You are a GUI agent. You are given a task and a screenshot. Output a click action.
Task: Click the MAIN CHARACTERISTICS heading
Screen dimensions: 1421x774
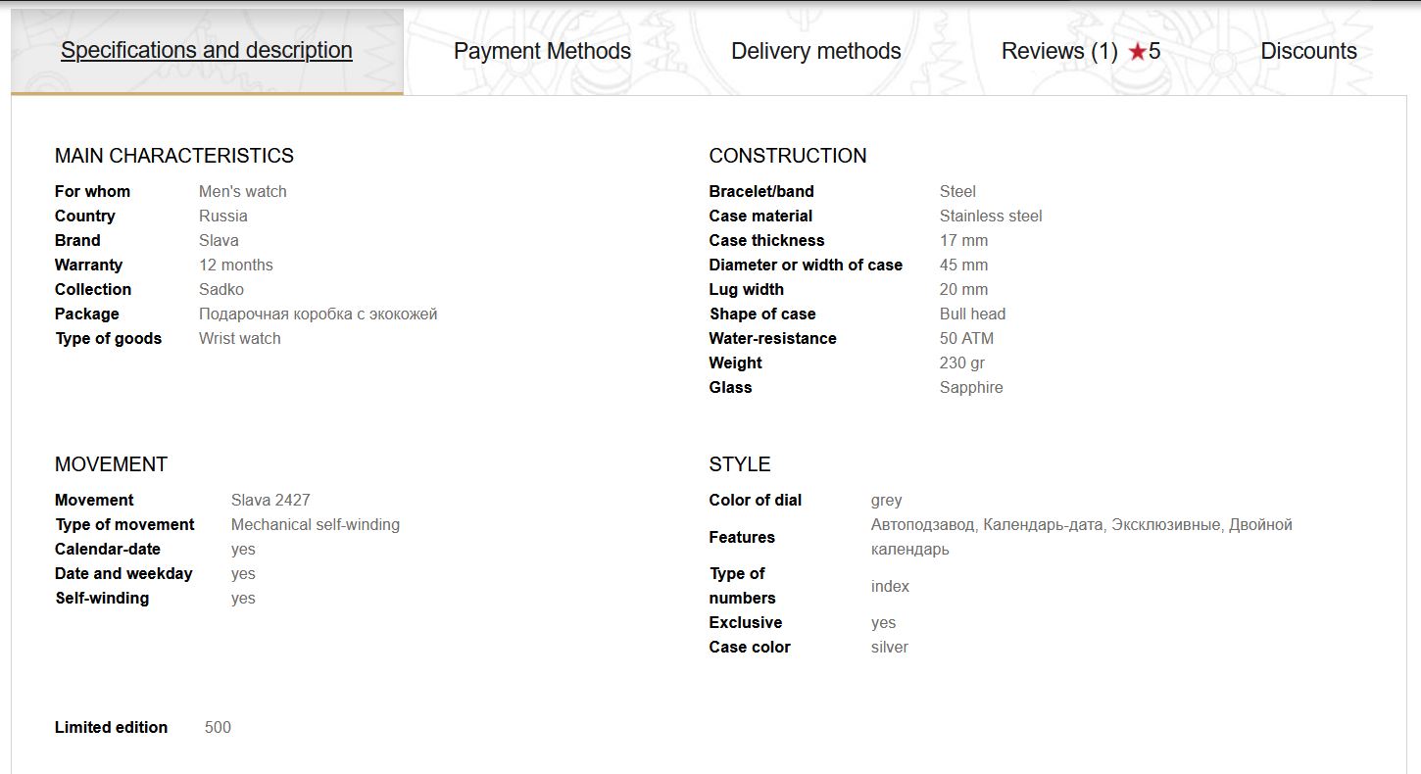click(x=174, y=156)
